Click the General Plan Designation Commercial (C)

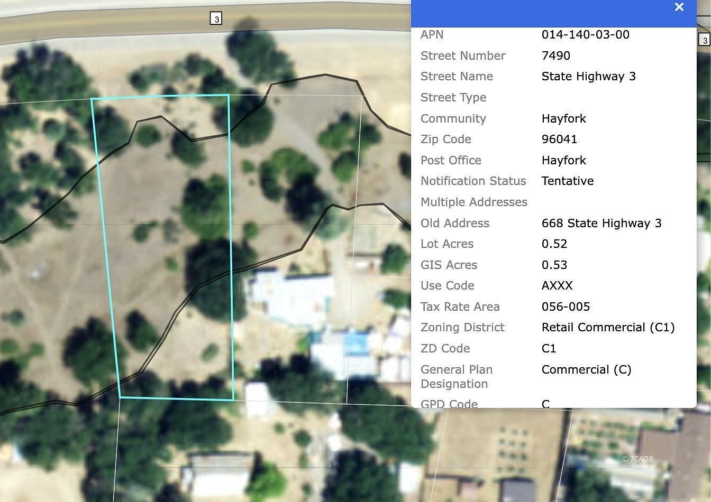[x=586, y=369]
